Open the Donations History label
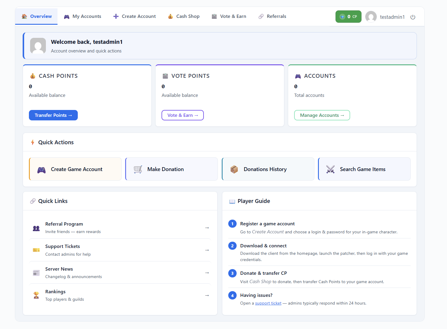The height and width of the screenshot is (329, 447). [x=265, y=169]
